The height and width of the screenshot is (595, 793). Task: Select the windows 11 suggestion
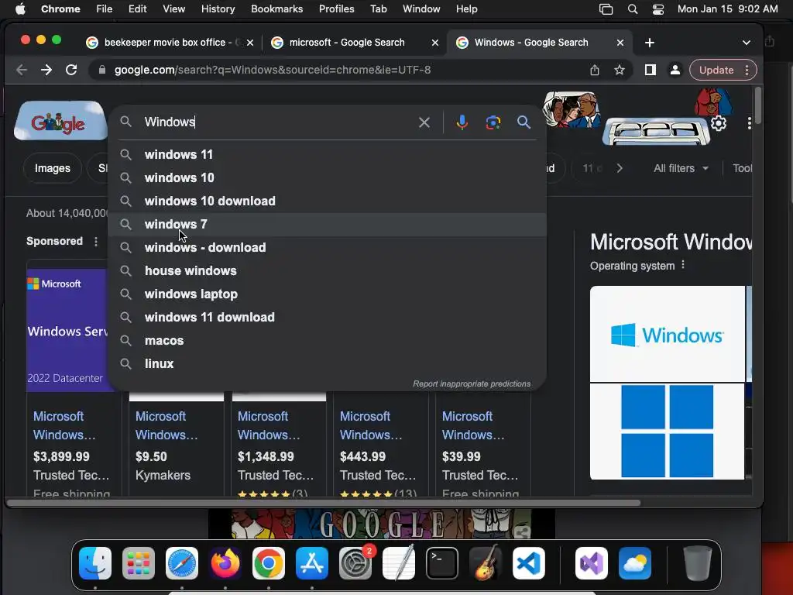(327, 154)
